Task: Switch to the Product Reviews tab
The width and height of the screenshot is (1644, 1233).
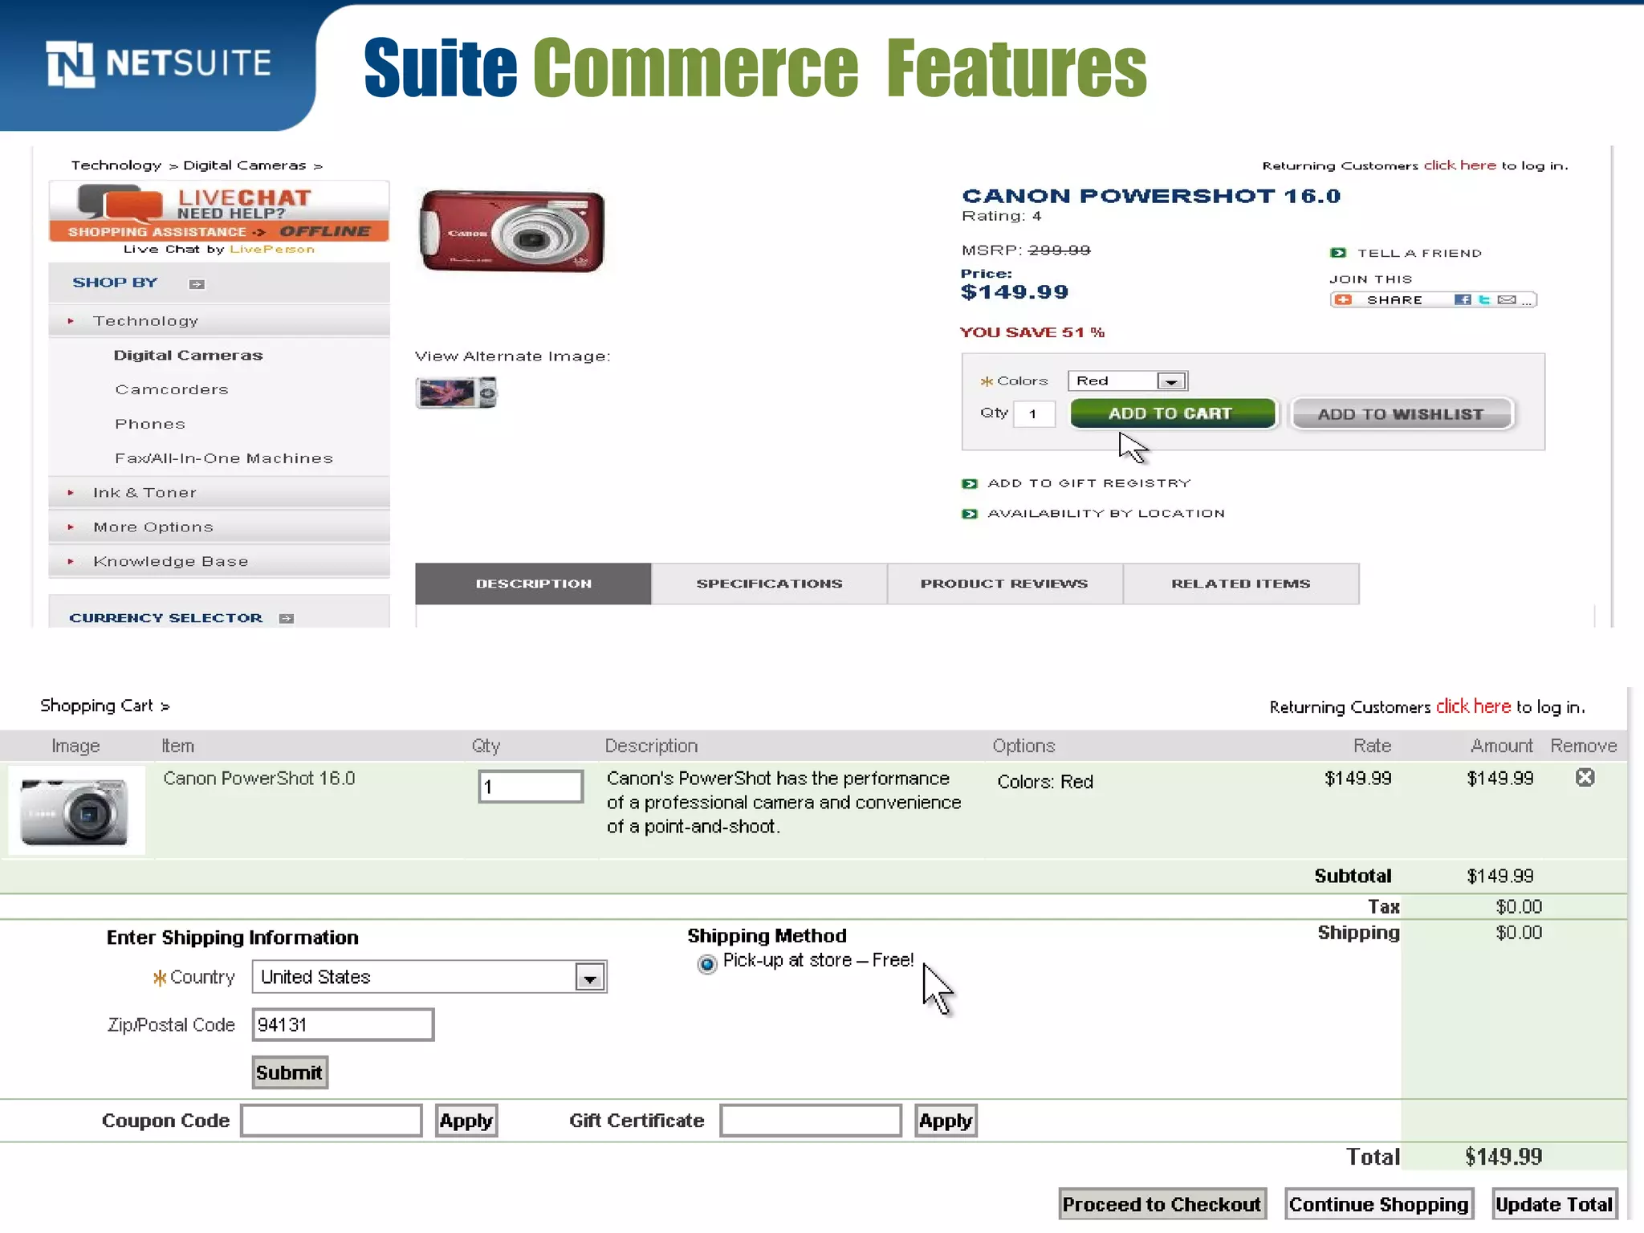Action: coord(1004,584)
